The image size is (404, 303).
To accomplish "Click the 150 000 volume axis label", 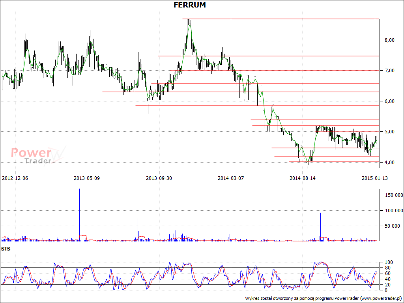I will click(393, 195).
